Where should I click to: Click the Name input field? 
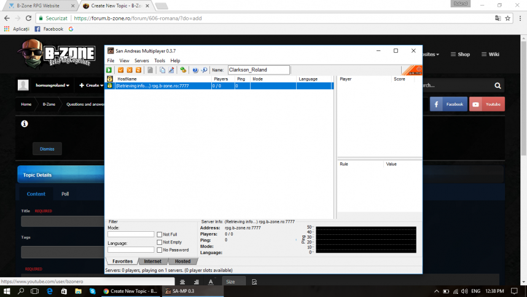tap(259, 70)
